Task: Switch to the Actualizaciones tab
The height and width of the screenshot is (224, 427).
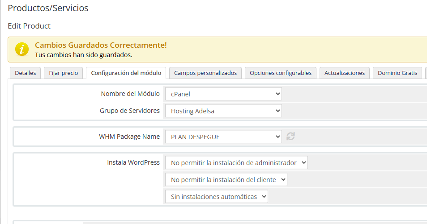Action: 345,73
